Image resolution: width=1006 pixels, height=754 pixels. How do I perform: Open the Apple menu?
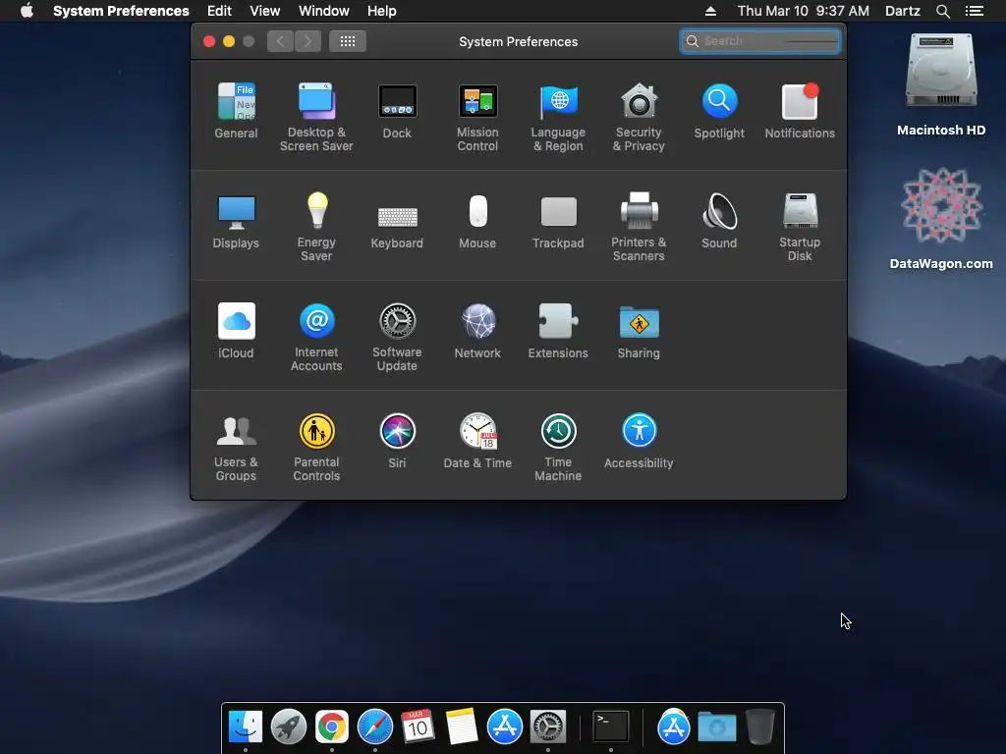click(27, 11)
